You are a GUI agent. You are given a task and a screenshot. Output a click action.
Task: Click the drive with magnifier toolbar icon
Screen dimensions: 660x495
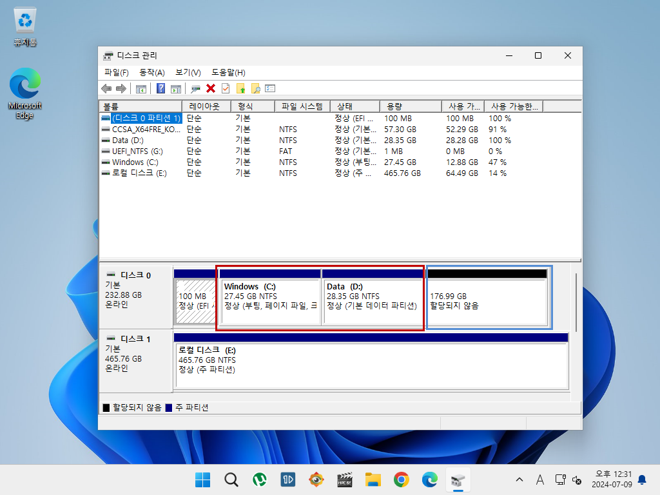195,89
